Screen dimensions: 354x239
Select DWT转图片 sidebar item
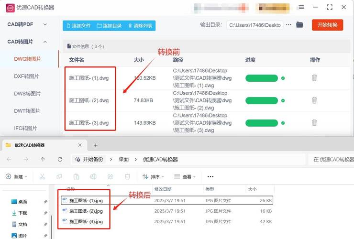[27, 111]
